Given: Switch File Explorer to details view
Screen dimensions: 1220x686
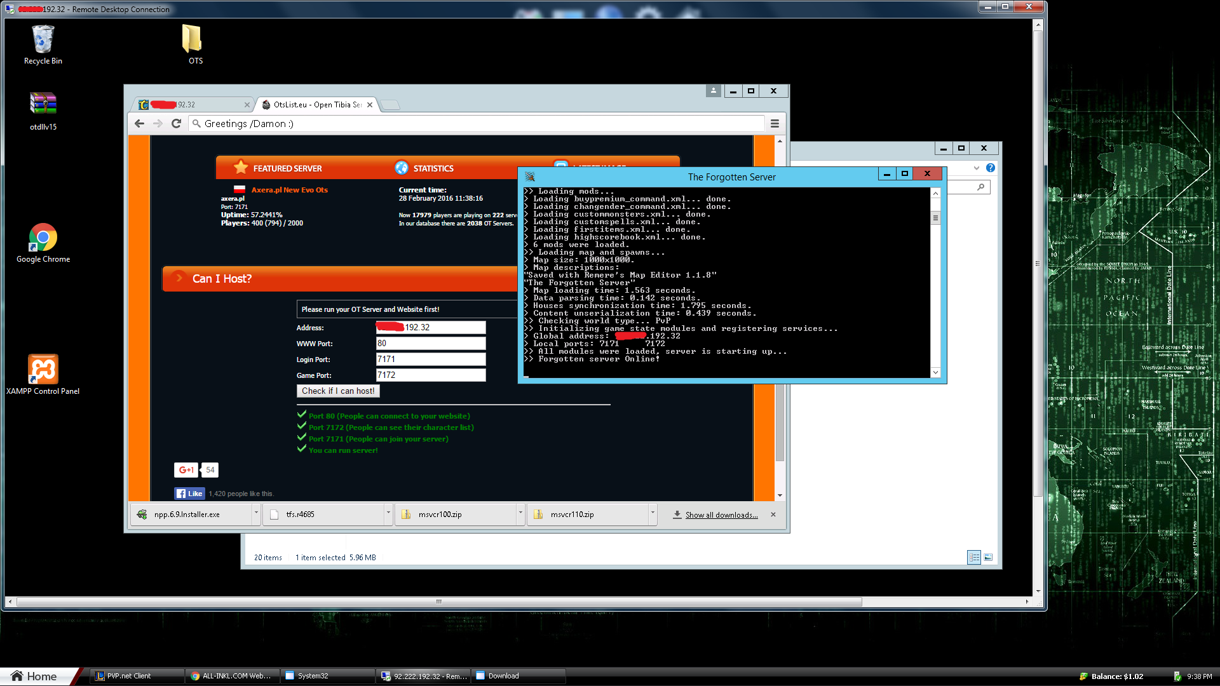Looking at the screenshot, I should [974, 557].
